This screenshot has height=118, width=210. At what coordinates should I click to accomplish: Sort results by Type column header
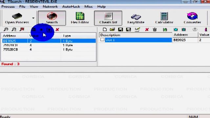click(78, 36)
